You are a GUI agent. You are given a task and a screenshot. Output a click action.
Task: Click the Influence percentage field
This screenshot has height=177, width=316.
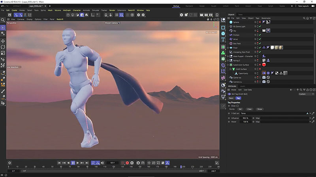click(x=246, y=118)
